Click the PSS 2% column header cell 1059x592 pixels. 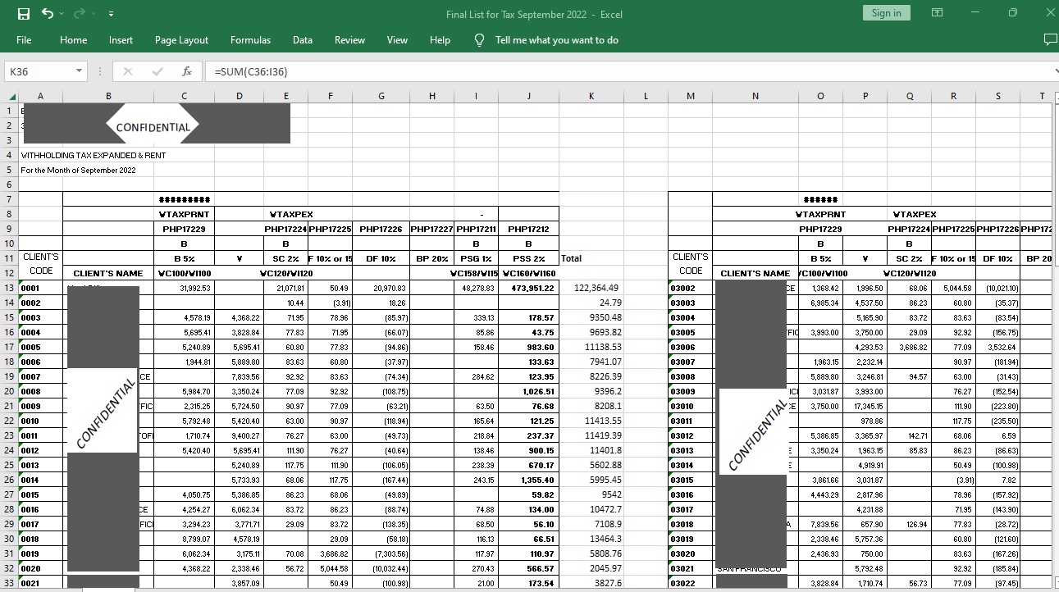(x=529, y=258)
